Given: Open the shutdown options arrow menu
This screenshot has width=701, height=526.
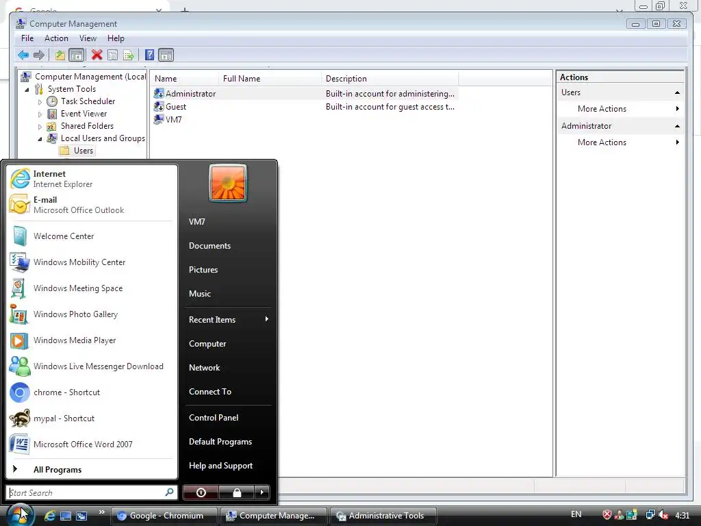Looking at the screenshot, I should pos(262,492).
